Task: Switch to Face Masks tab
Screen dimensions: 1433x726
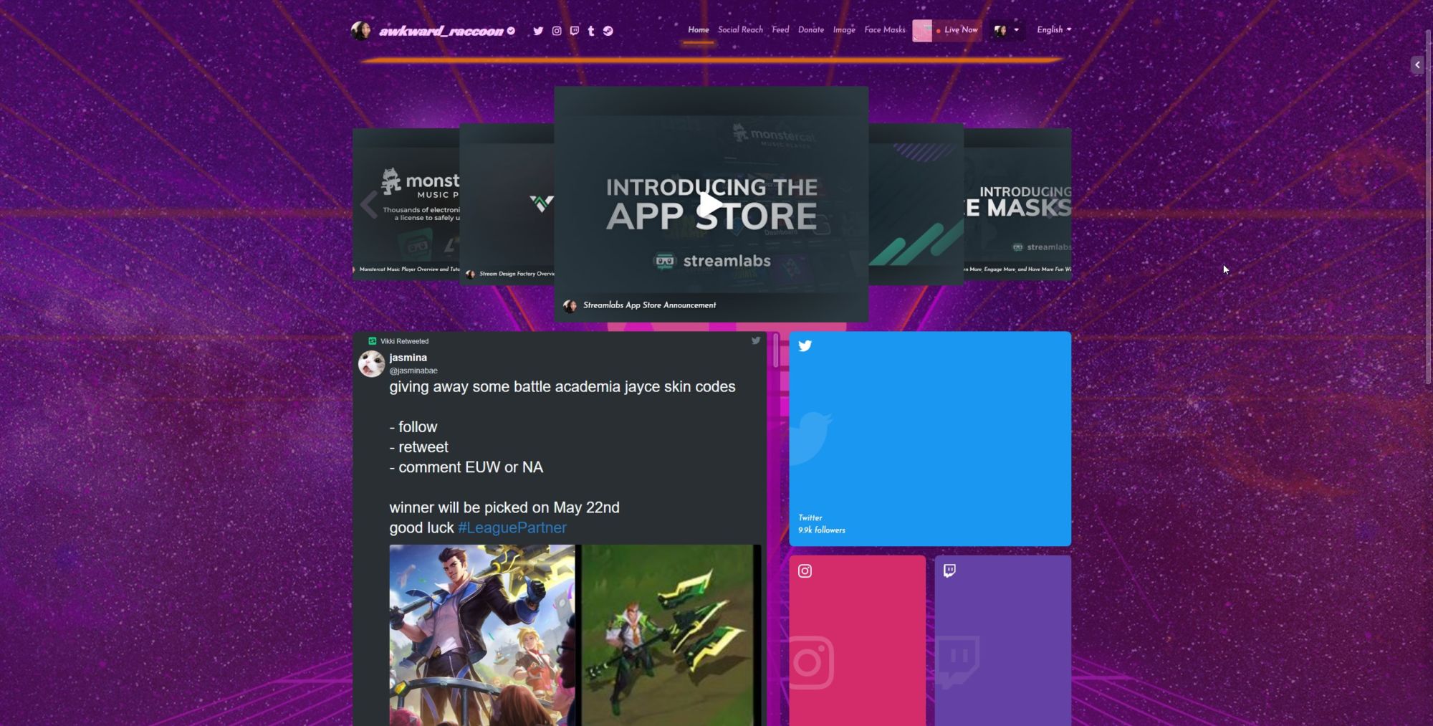Action: pos(884,30)
